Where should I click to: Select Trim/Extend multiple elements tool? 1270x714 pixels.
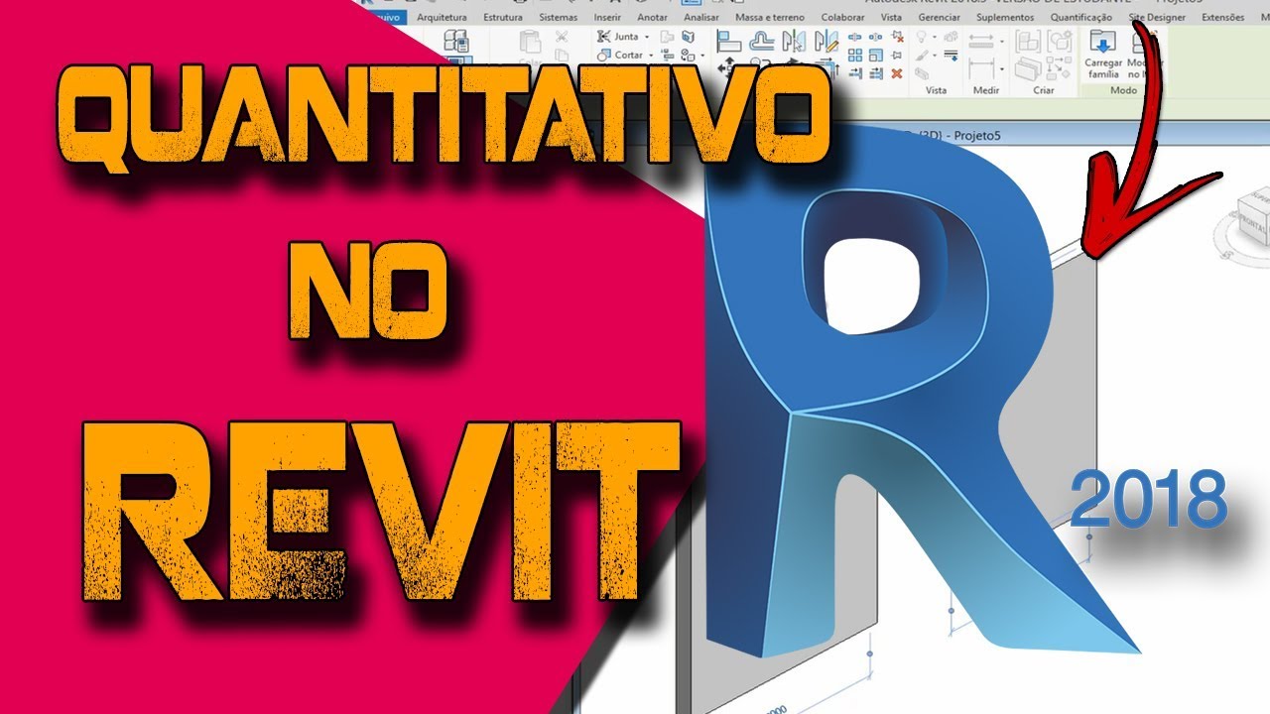click(x=875, y=73)
